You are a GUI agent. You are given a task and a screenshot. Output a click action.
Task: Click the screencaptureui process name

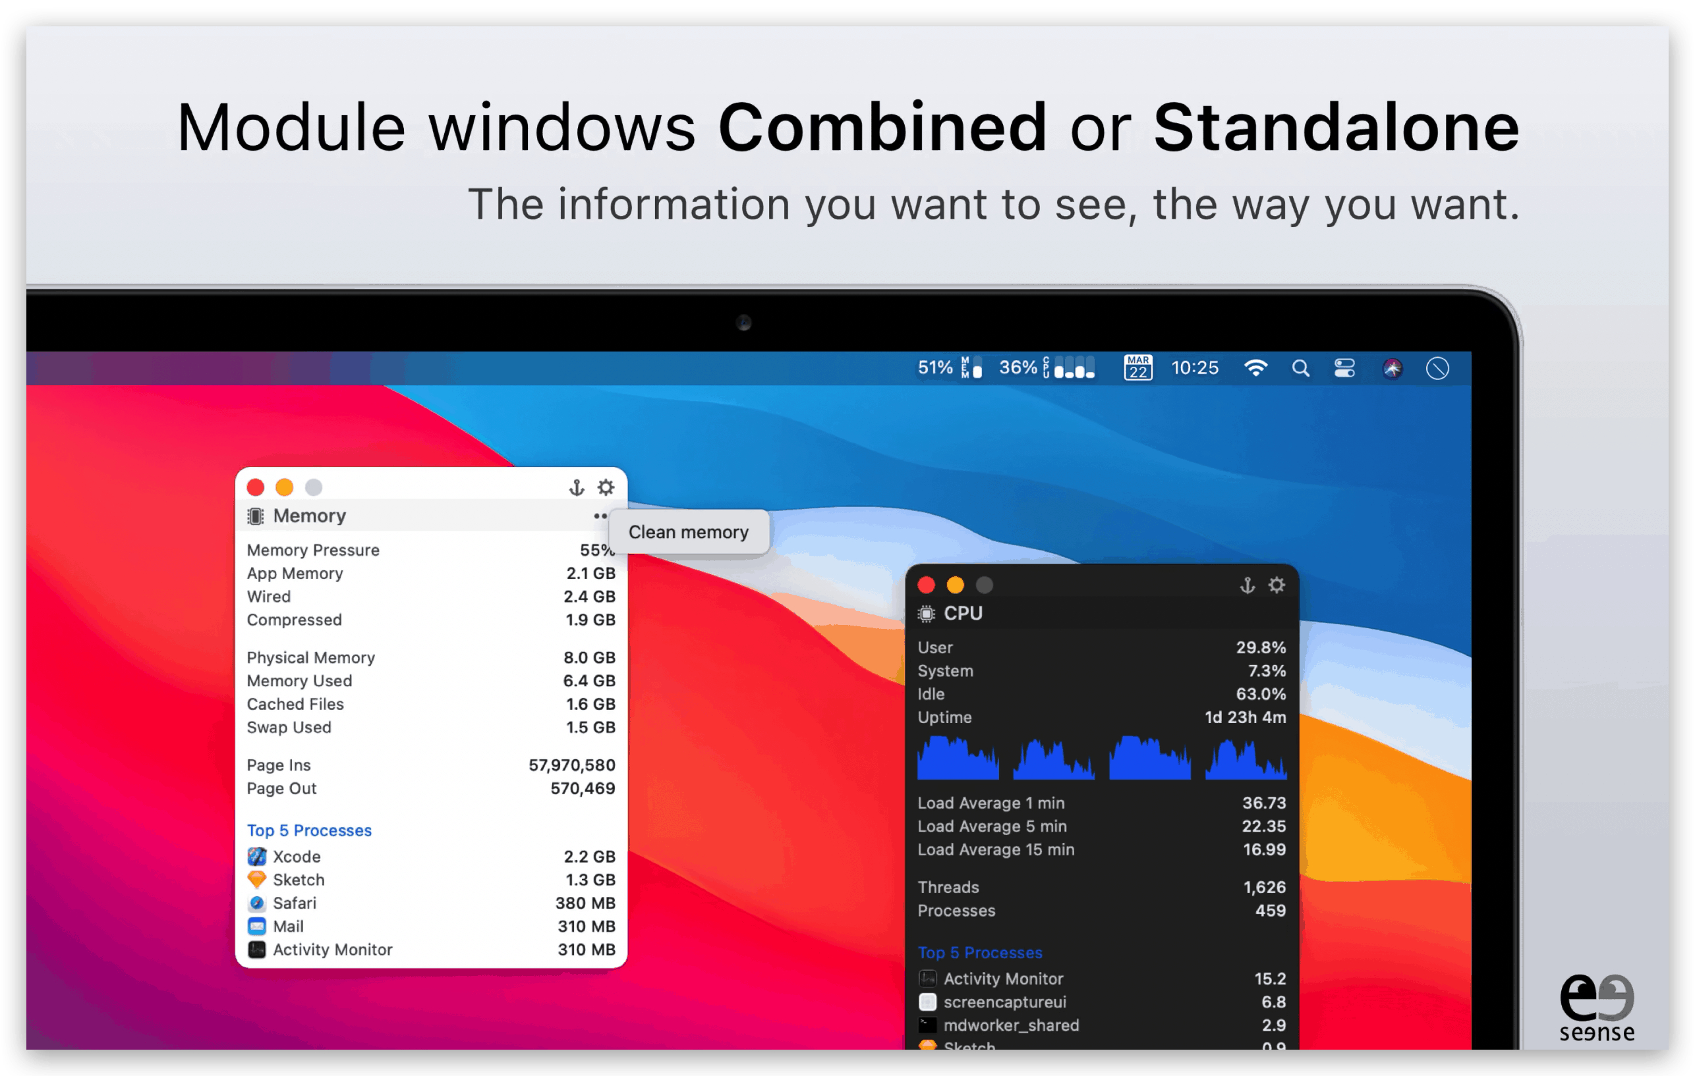click(1004, 1002)
